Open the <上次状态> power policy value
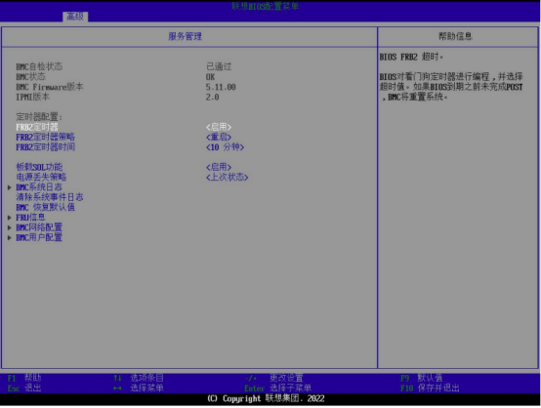 227,178
